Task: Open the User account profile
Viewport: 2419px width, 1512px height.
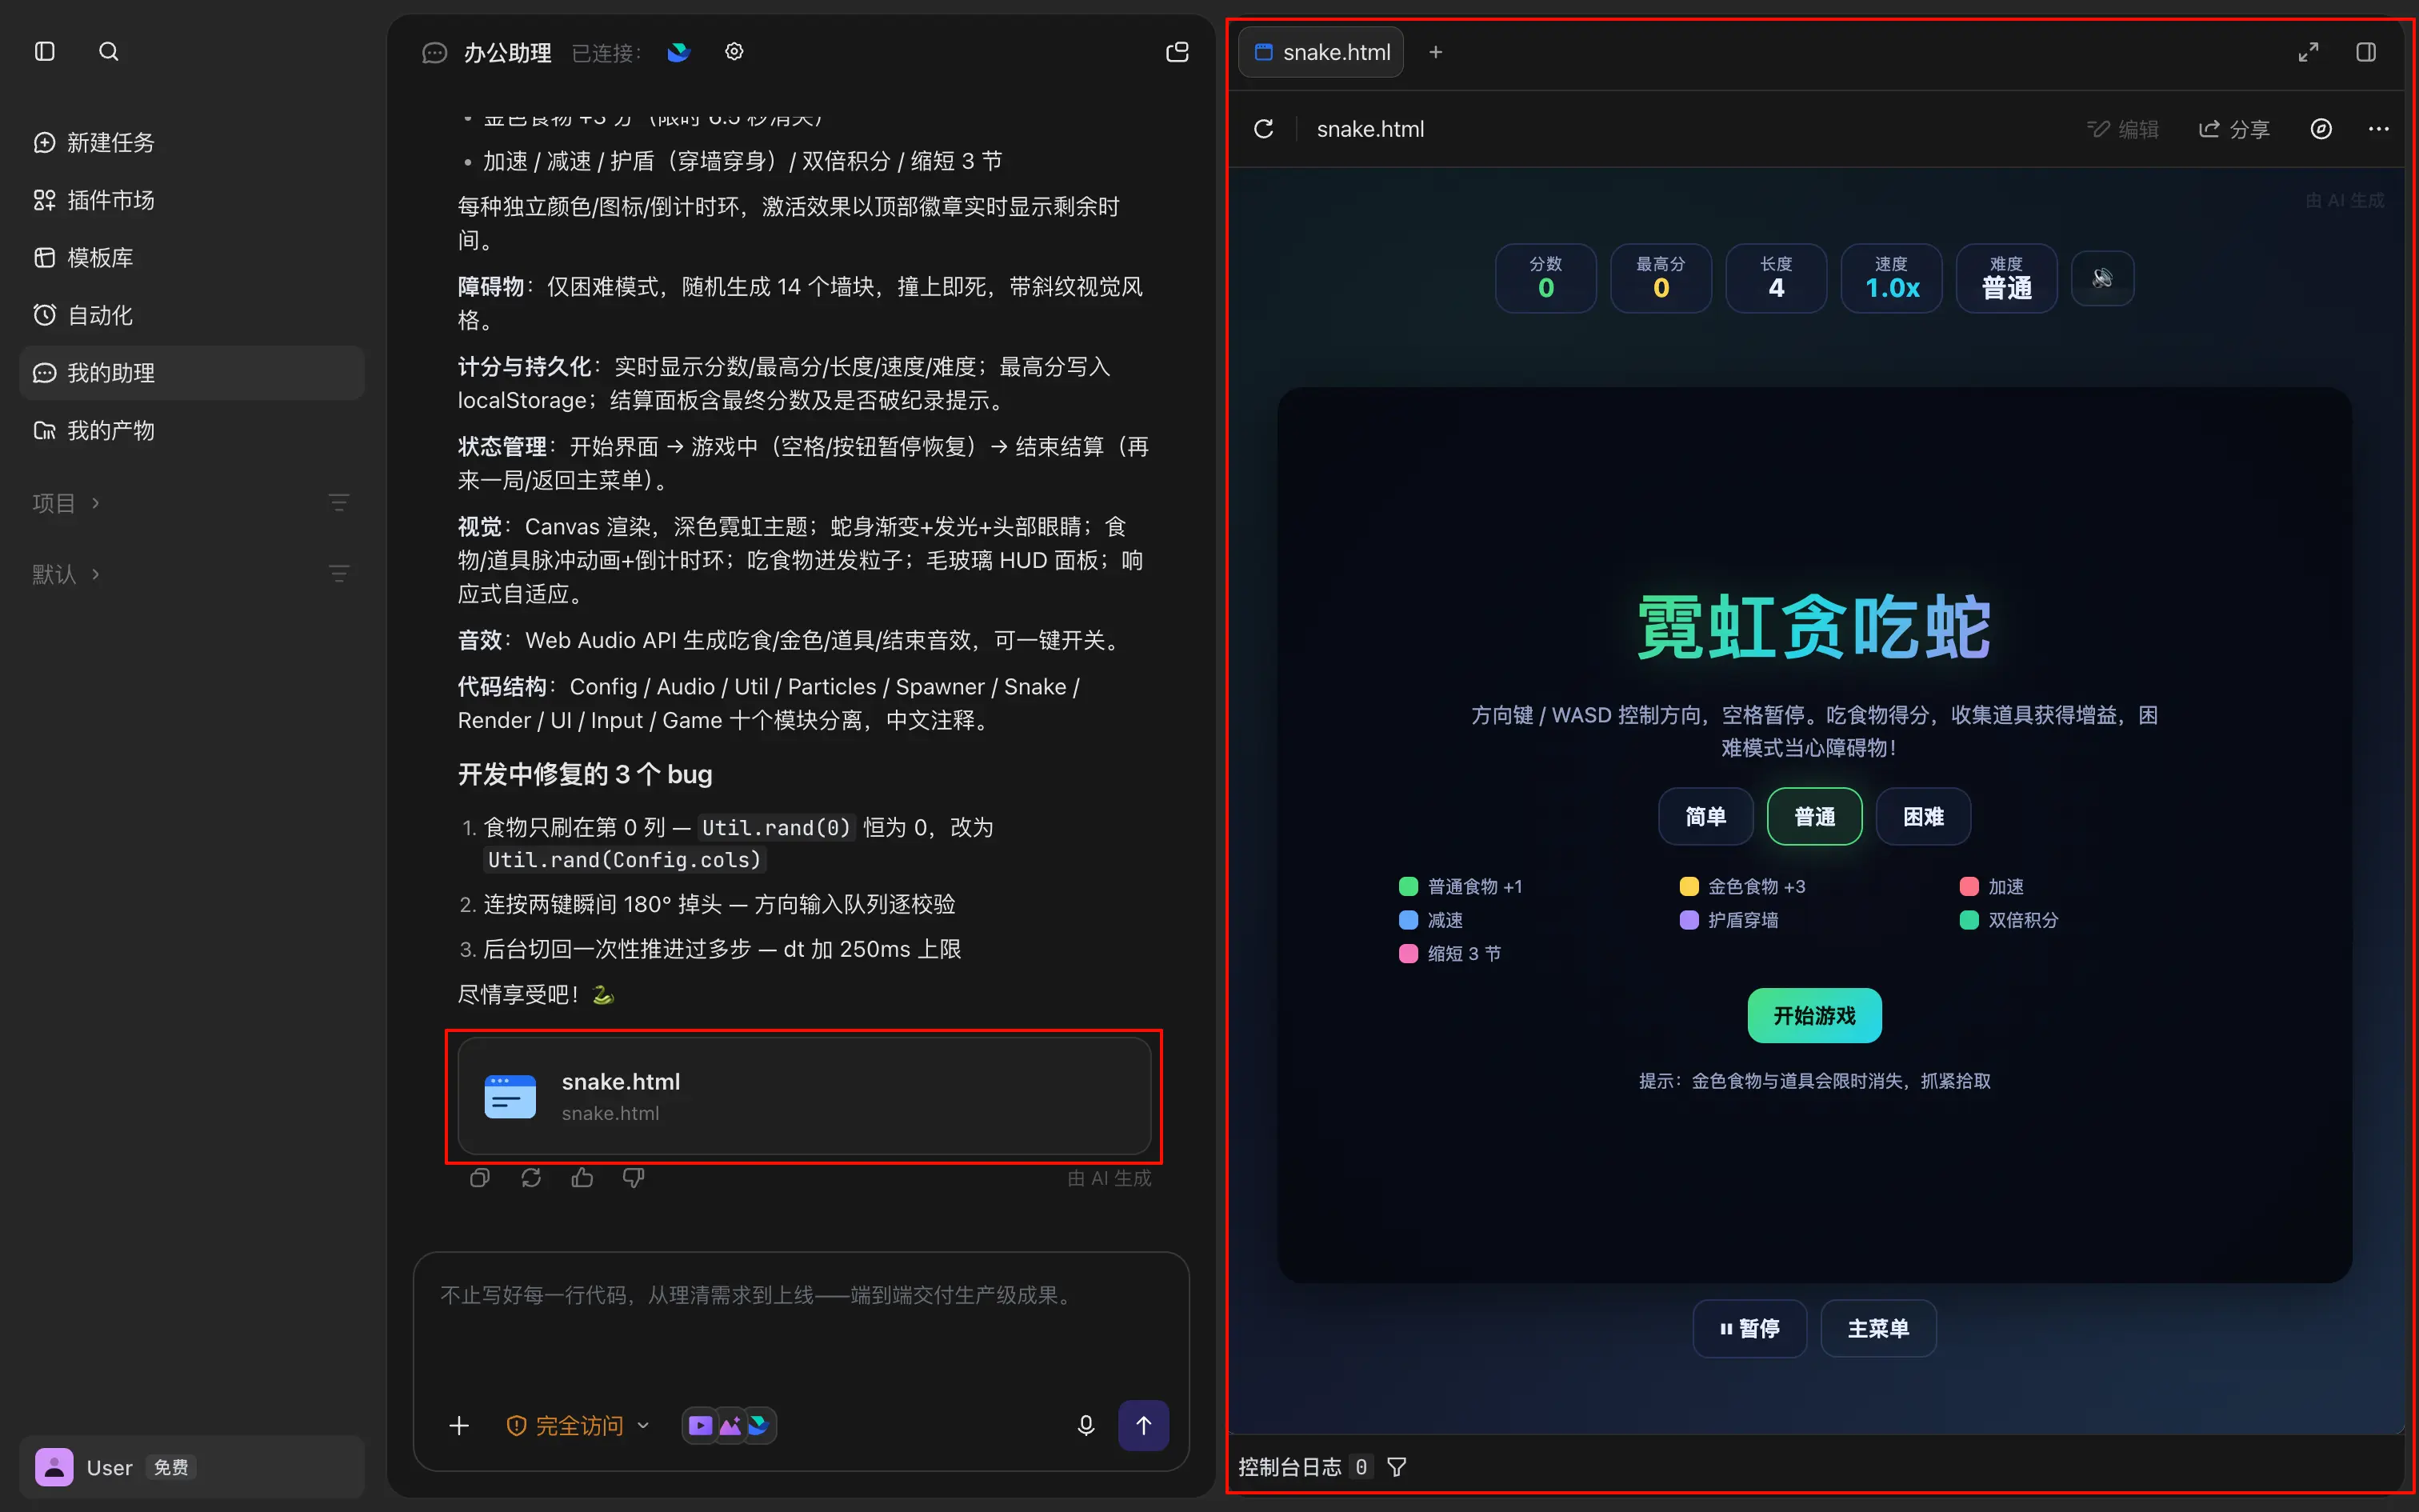Action: 192,1467
